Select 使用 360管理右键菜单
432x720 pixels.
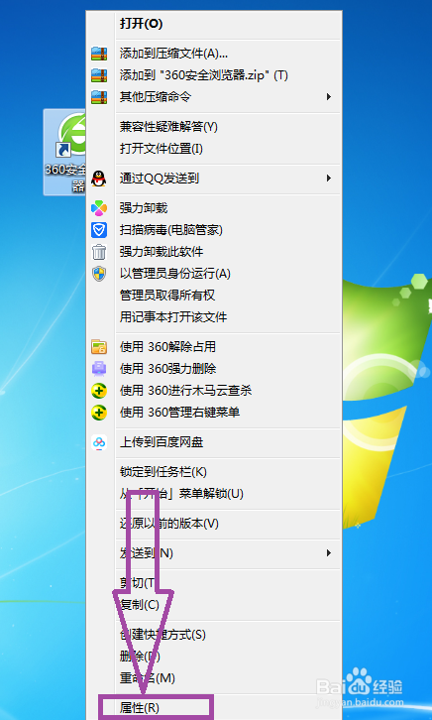click(x=179, y=413)
